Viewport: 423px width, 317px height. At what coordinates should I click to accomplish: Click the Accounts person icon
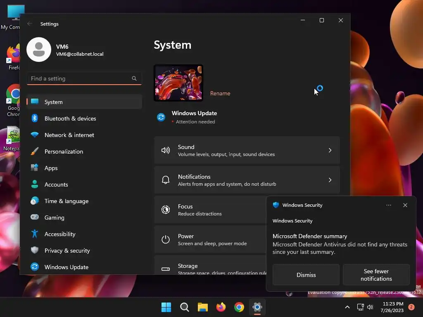tap(35, 184)
